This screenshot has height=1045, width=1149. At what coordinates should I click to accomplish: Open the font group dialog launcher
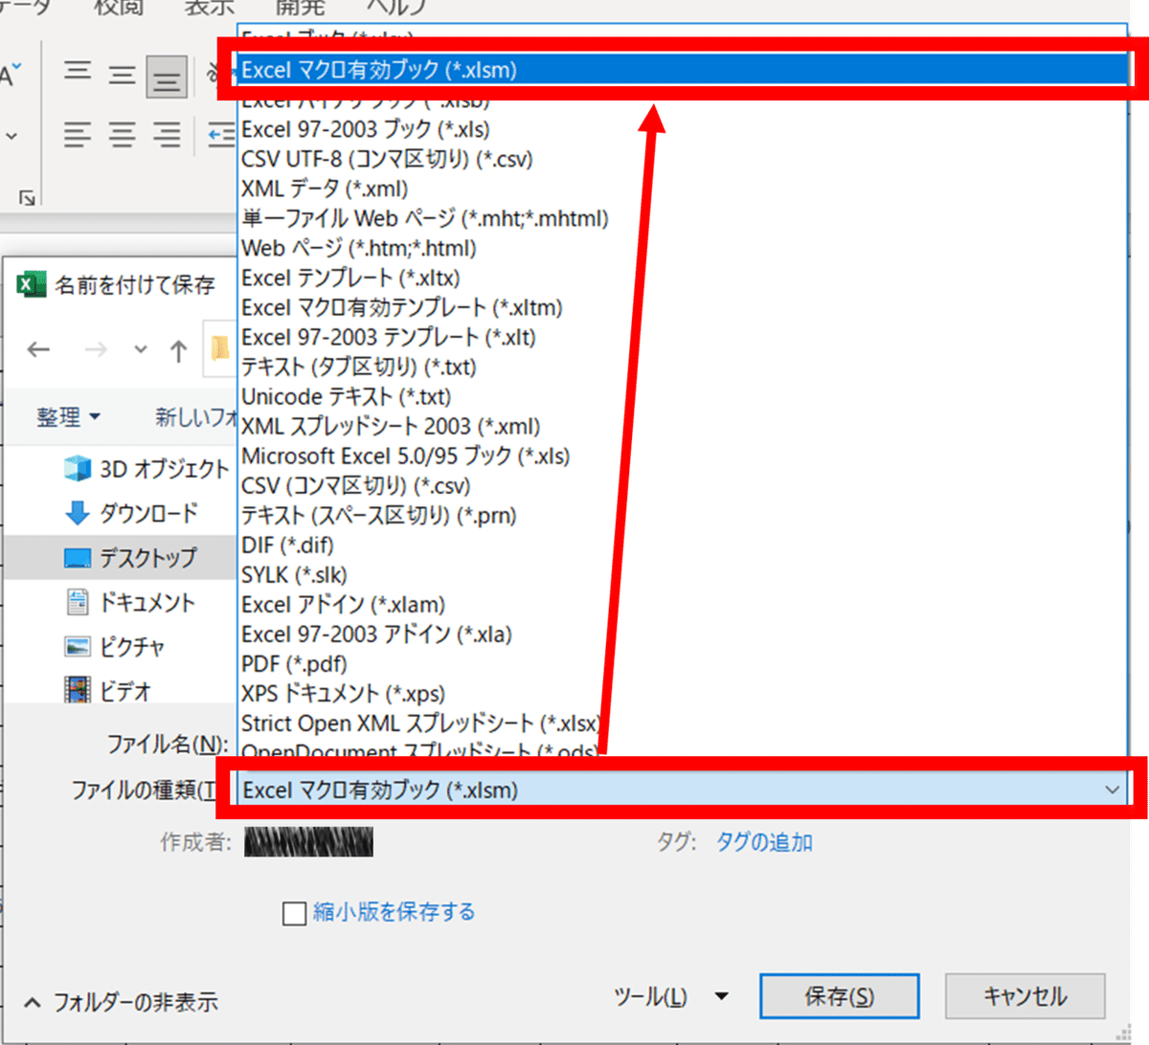tap(27, 198)
